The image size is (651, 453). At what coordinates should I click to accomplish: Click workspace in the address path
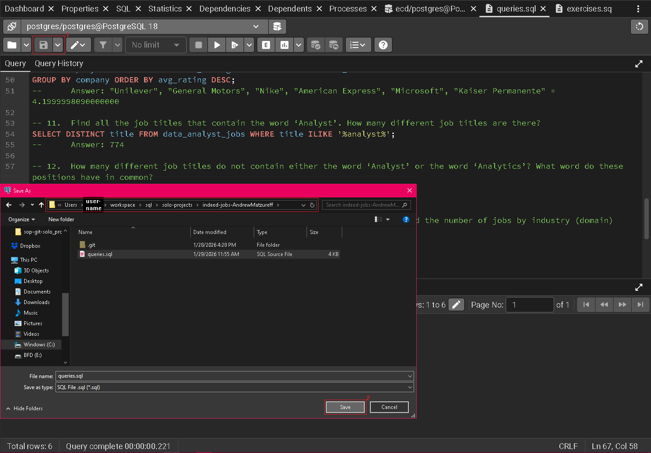(x=123, y=205)
